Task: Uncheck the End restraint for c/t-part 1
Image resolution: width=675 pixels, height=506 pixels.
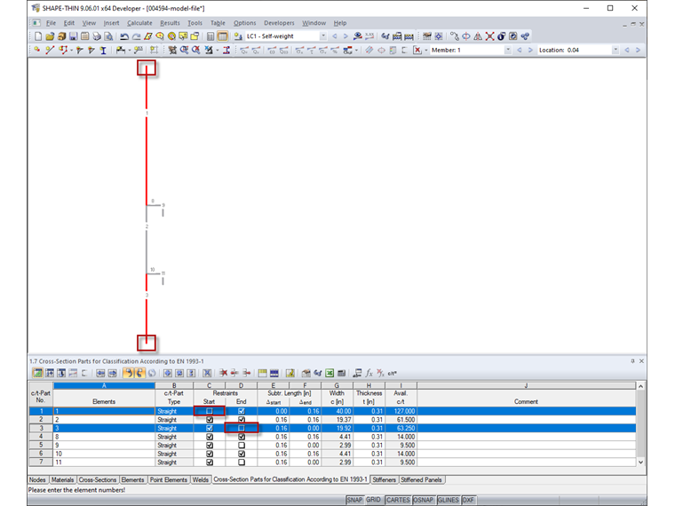Action: coord(242,411)
